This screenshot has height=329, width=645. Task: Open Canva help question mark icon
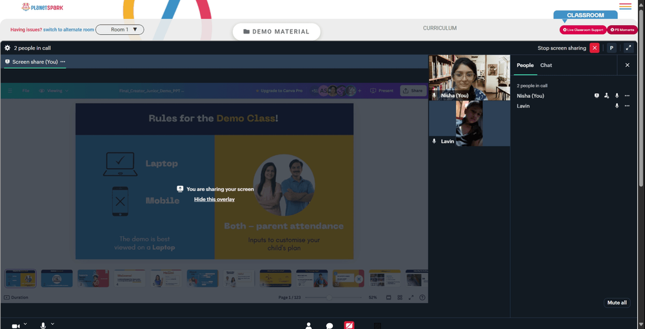[422, 297]
